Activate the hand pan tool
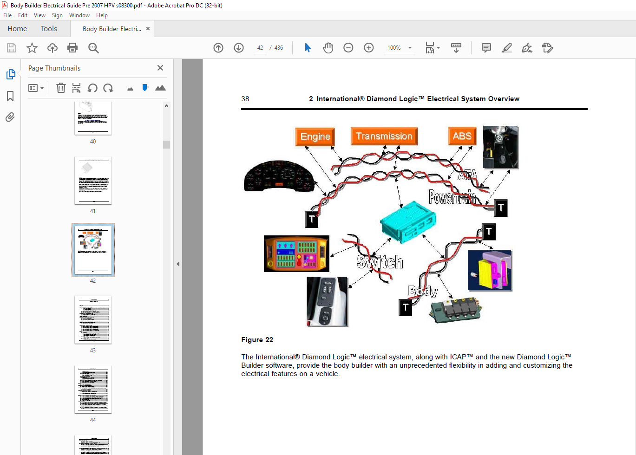The width and height of the screenshot is (636, 455). pos(328,48)
